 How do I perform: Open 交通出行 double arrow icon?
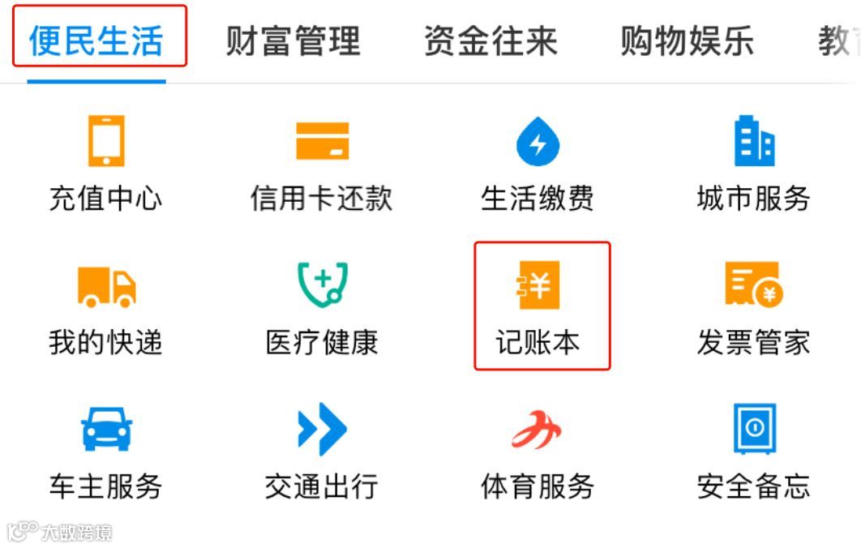[323, 429]
